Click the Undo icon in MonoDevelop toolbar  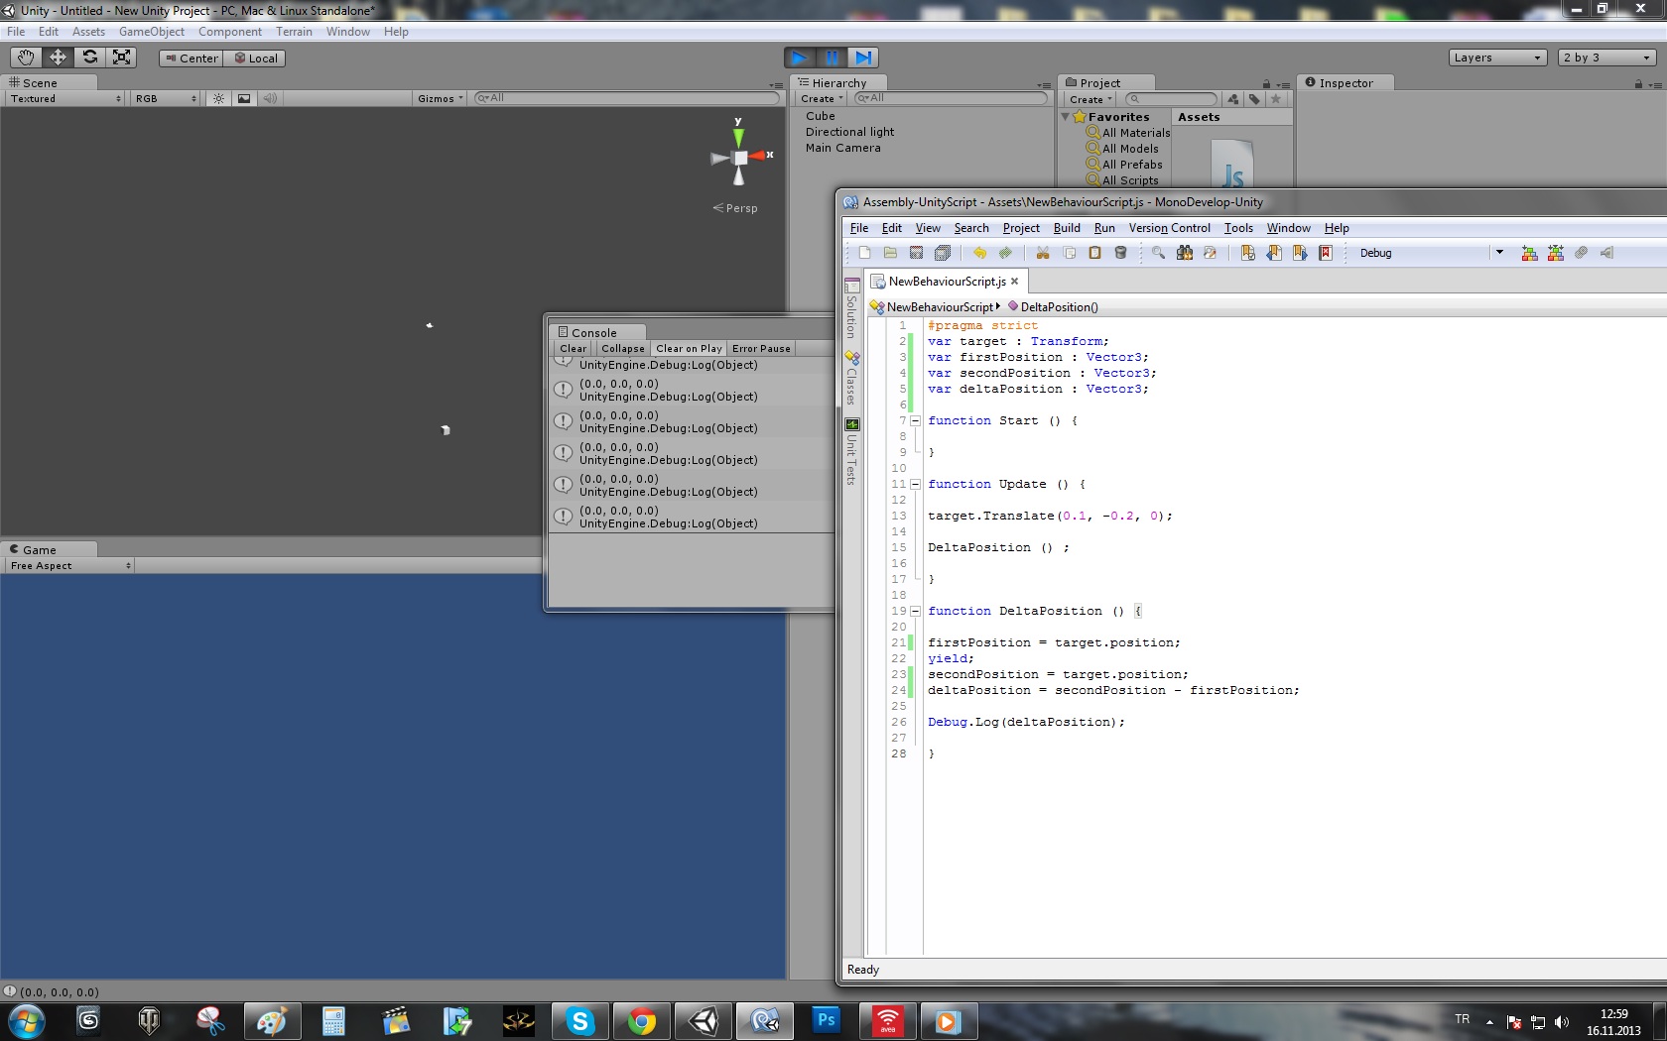pos(979,253)
